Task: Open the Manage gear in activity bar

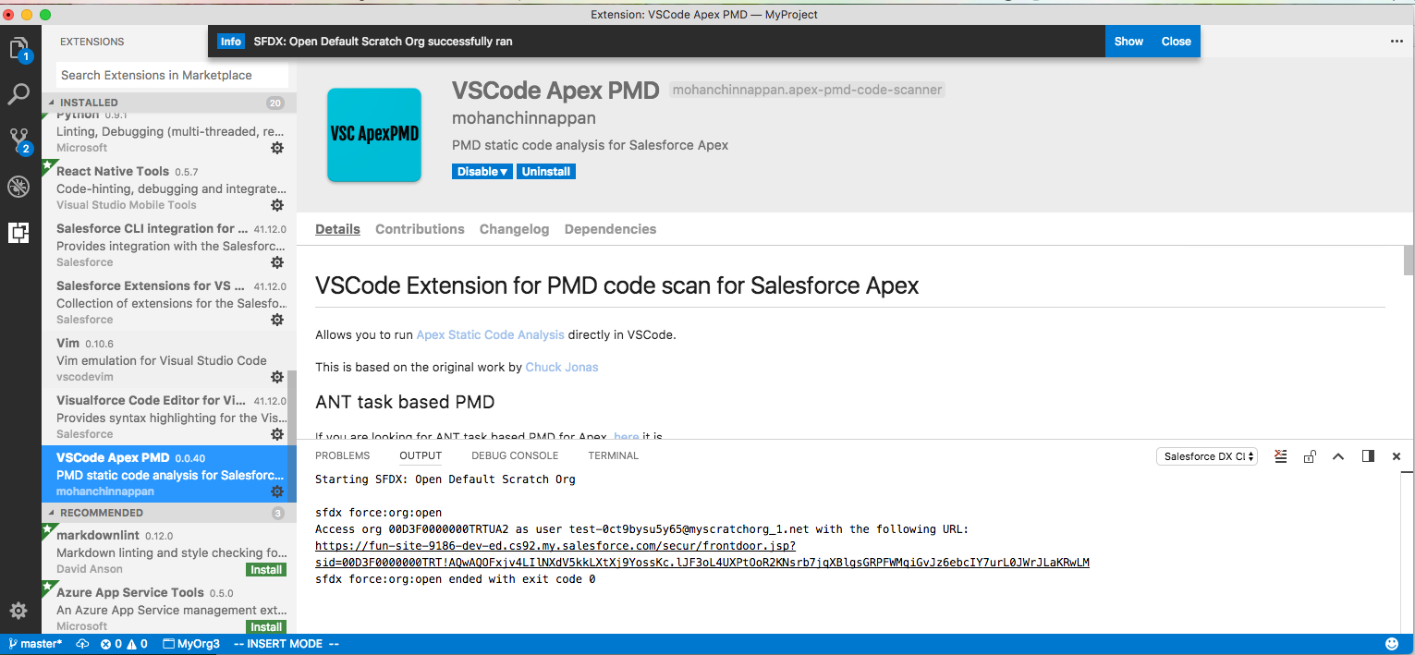Action: point(18,611)
